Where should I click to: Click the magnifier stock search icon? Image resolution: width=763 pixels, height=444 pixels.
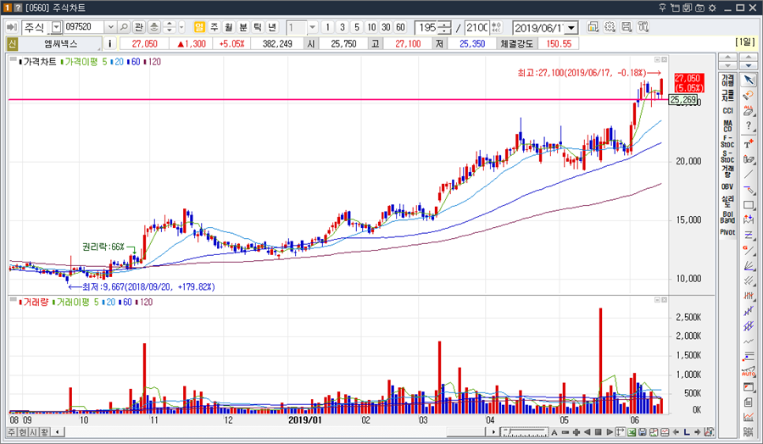[x=124, y=27]
